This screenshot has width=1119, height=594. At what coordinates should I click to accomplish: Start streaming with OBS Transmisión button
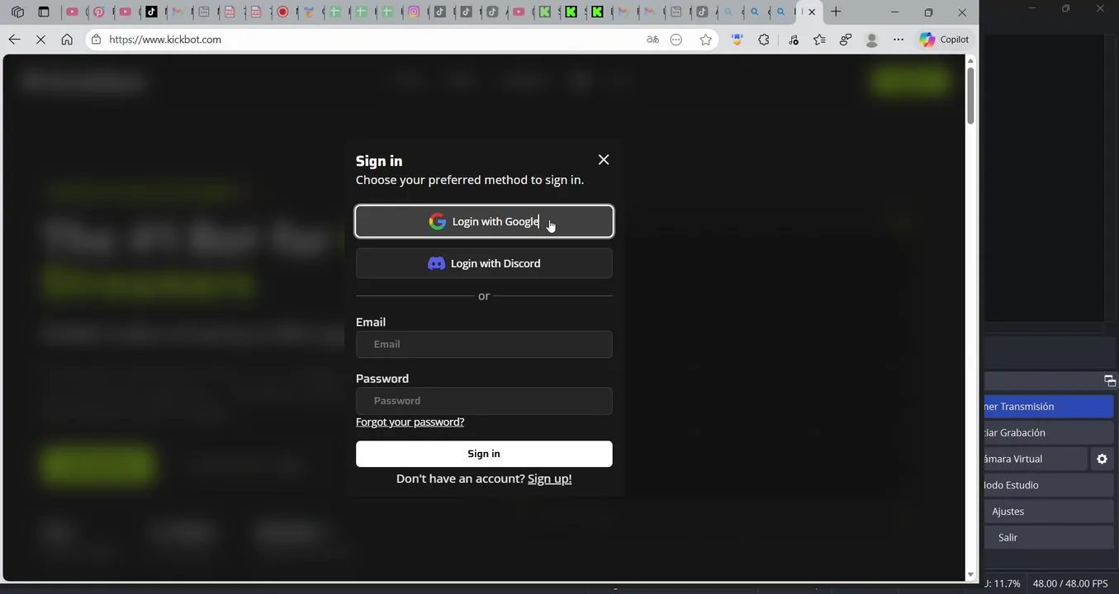click(1048, 407)
